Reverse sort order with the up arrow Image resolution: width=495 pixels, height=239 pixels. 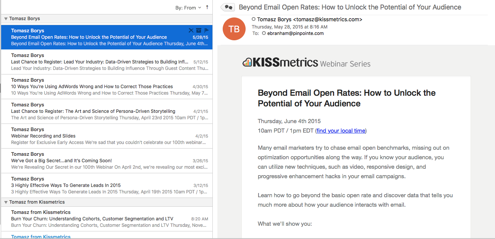207,7
